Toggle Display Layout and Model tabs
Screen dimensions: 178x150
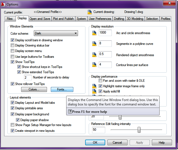pyautogui.click(x=12, y=103)
